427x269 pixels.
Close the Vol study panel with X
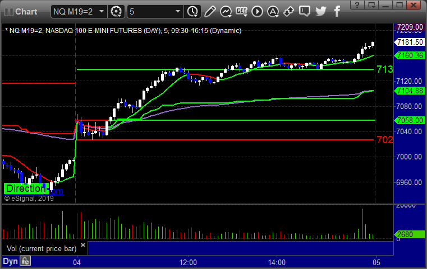click(x=83, y=245)
